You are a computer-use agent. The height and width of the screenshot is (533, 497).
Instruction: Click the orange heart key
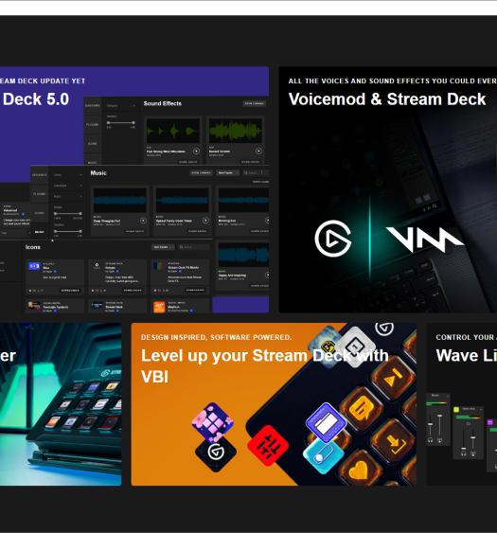361,469
